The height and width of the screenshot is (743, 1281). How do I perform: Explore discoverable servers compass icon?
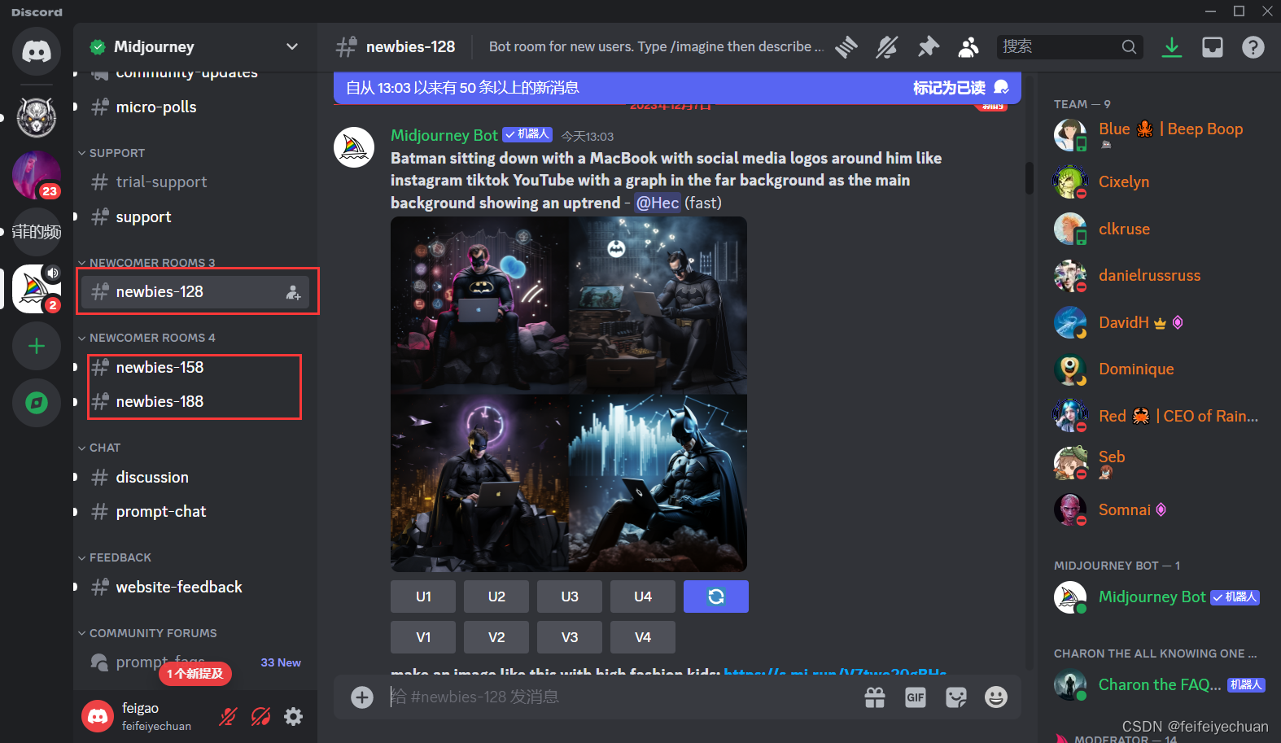37,403
